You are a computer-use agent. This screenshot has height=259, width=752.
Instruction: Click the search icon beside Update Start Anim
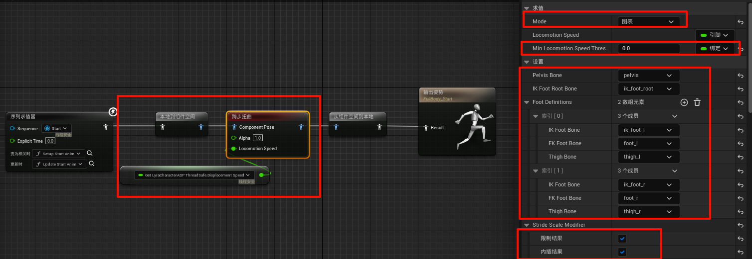[92, 164]
